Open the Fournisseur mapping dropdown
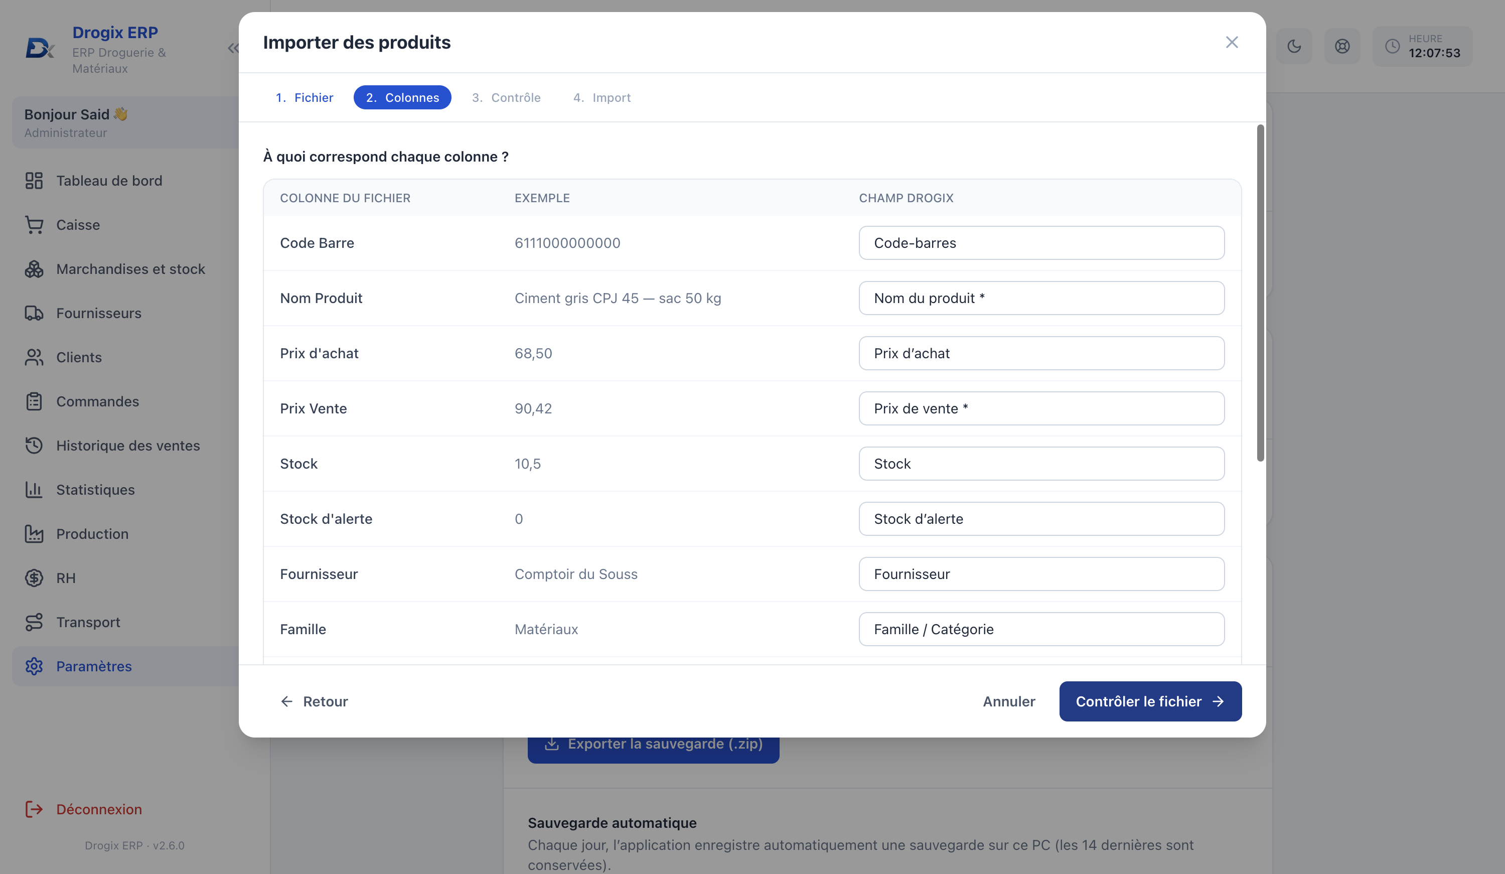Screen dimensions: 1505x874 [1041, 574]
